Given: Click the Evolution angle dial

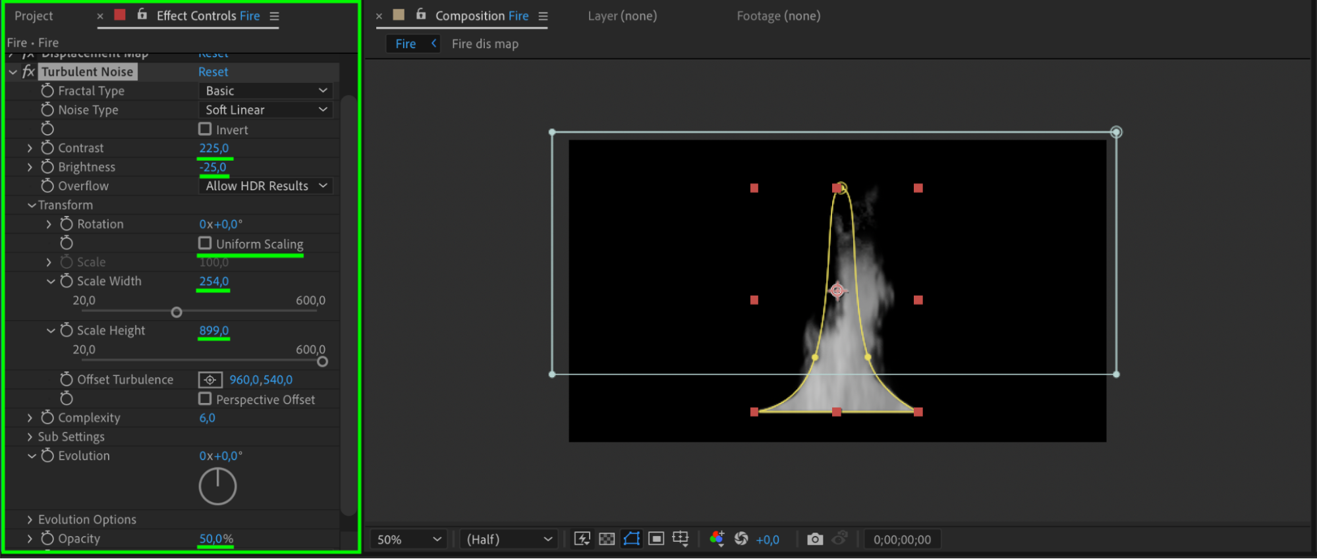Looking at the screenshot, I should 217,487.
